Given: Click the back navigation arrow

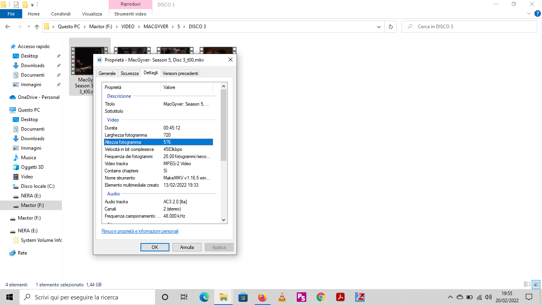Looking at the screenshot, I should point(8,27).
